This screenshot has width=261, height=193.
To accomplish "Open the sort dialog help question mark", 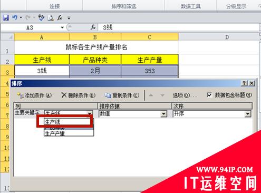I will (x=244, y=83).
